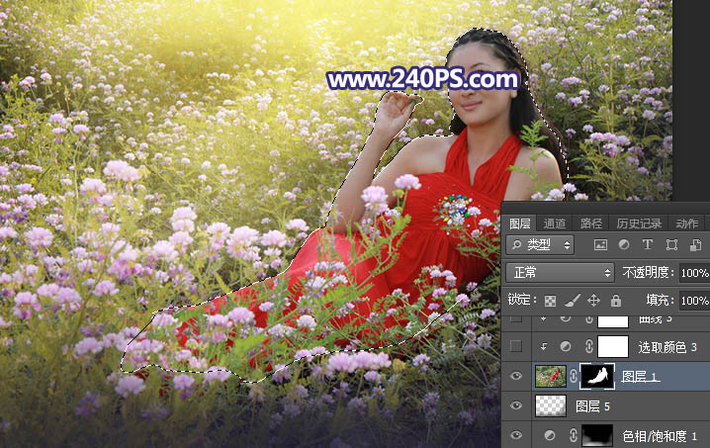
Task: Click the 色相/饱和度 1 layer name
Action: (660, 436)
